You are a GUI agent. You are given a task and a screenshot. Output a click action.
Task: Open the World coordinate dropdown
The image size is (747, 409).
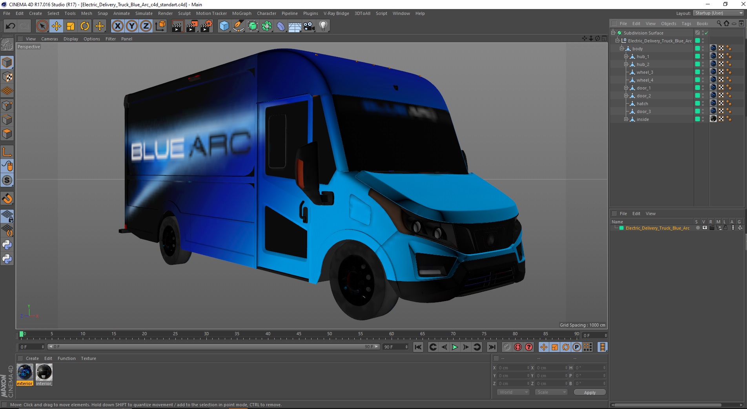coord(513,392)
